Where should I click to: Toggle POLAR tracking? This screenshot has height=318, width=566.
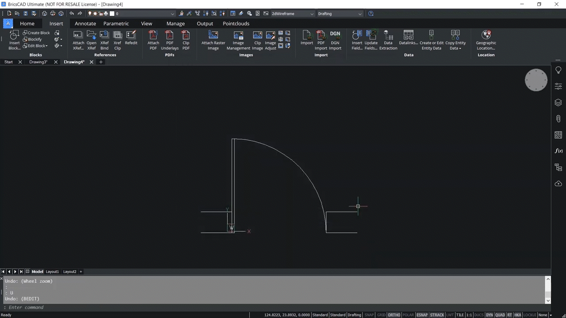click(x=409, y=315)
